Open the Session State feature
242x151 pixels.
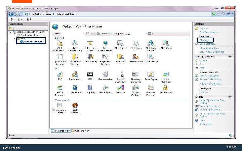pos(136,58)
